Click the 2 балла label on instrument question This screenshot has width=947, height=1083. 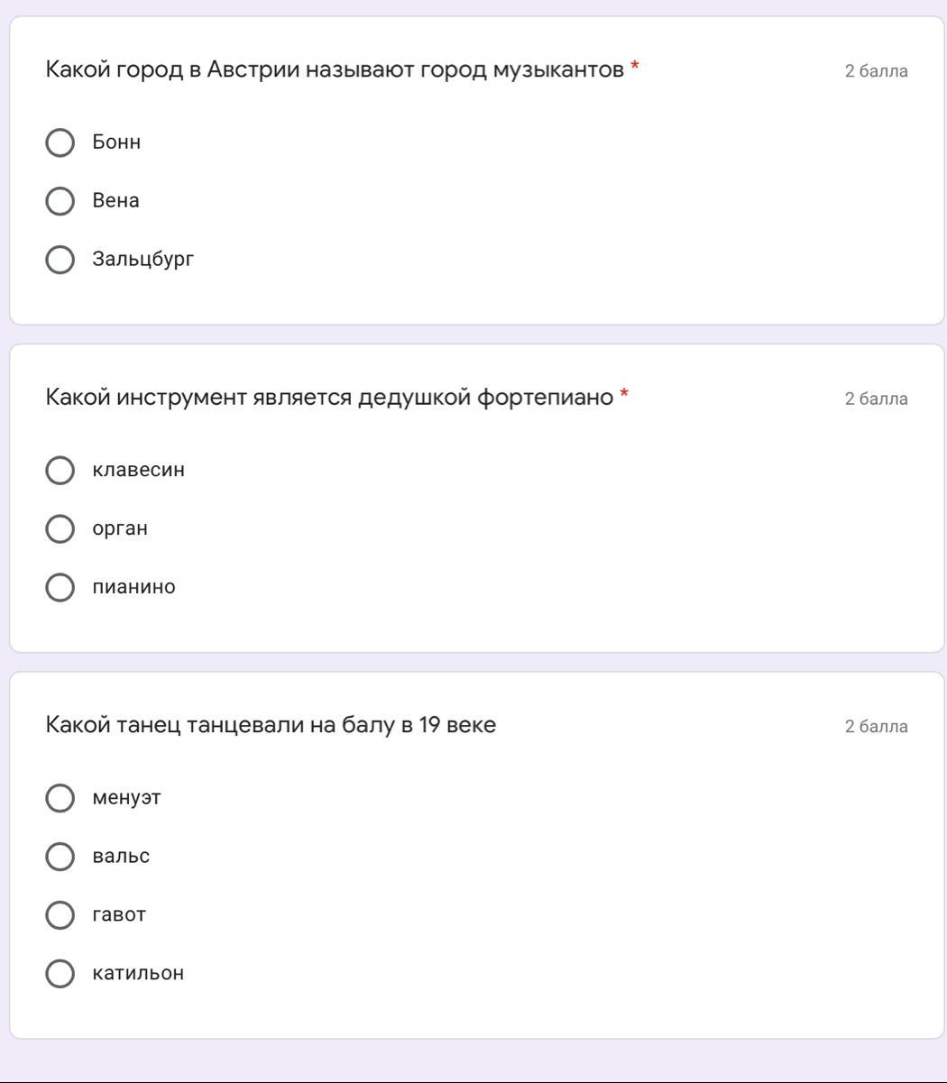click(876, 399)
